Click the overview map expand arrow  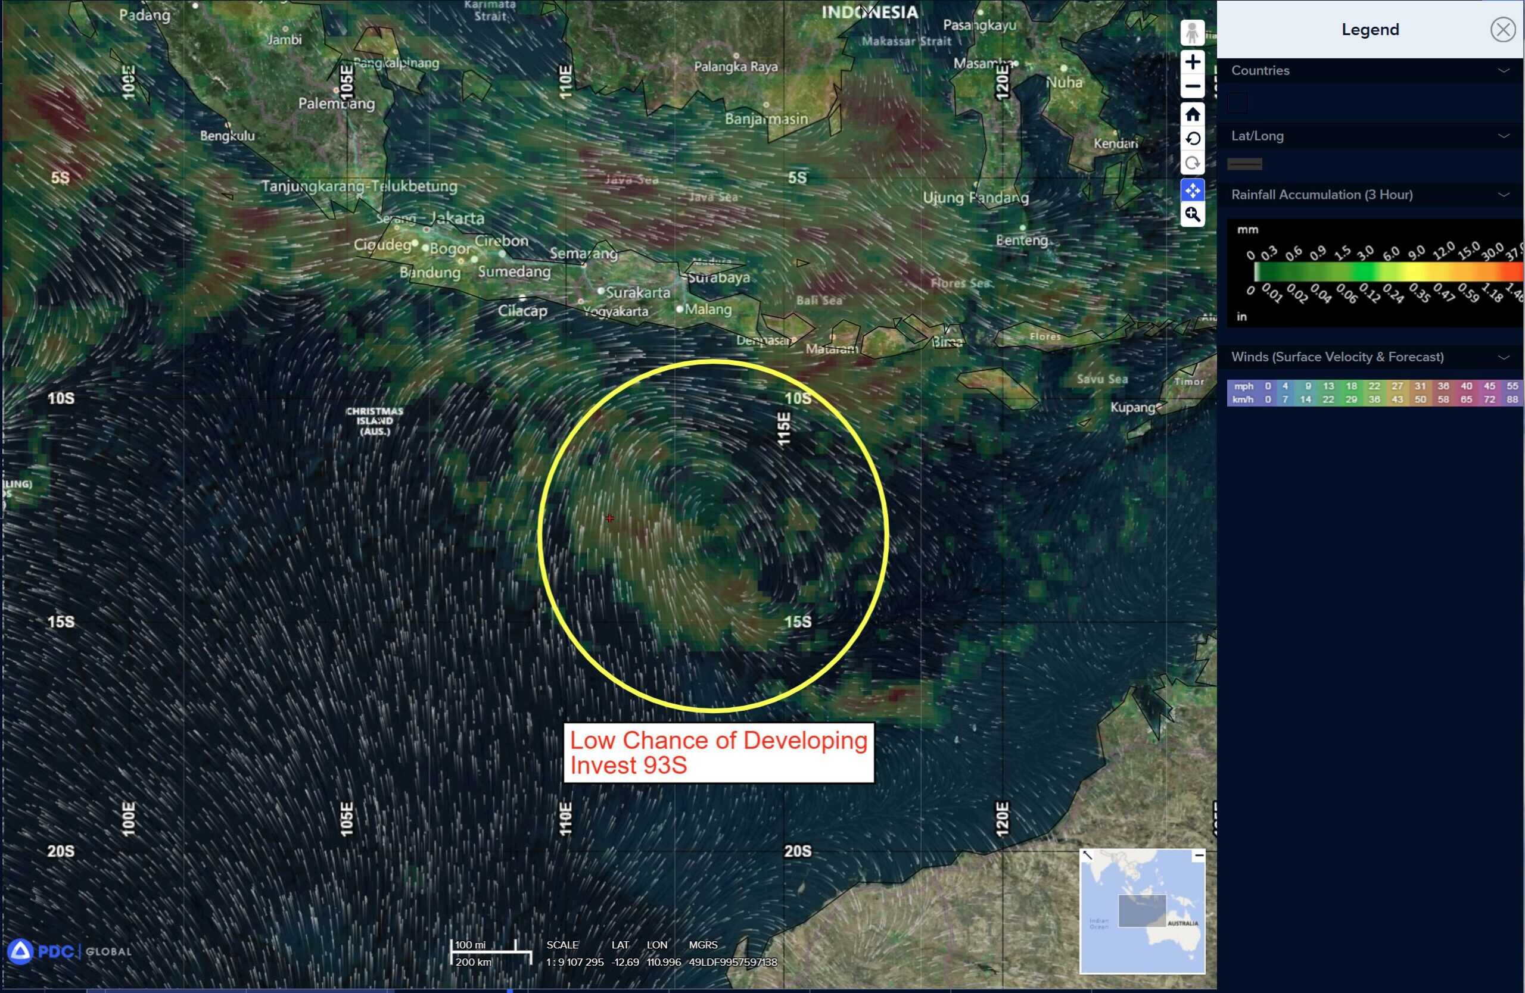1087,855
